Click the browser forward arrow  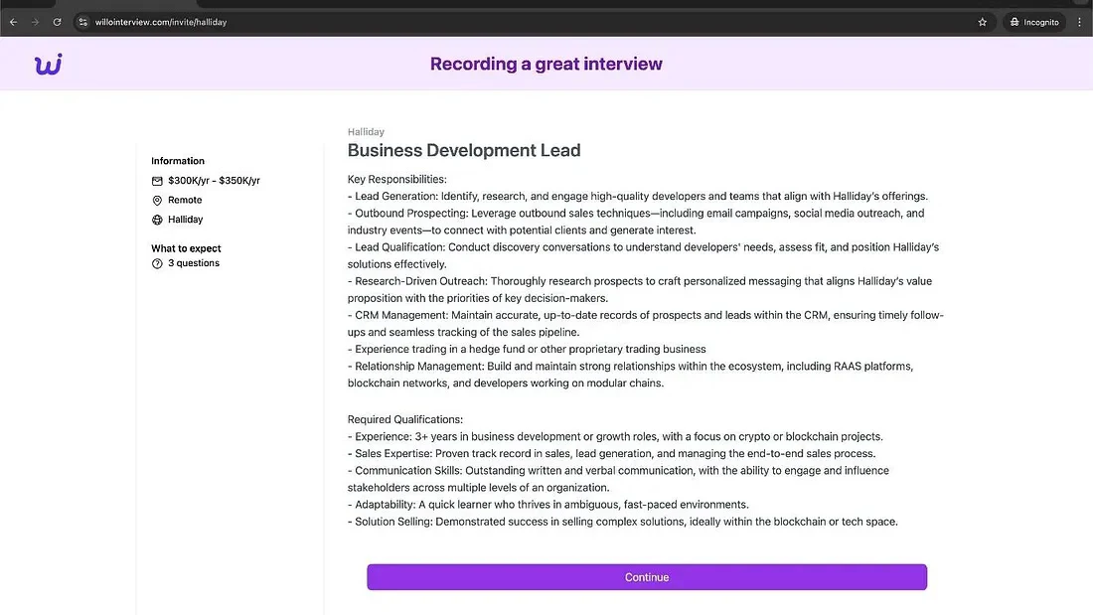point(35,22)
